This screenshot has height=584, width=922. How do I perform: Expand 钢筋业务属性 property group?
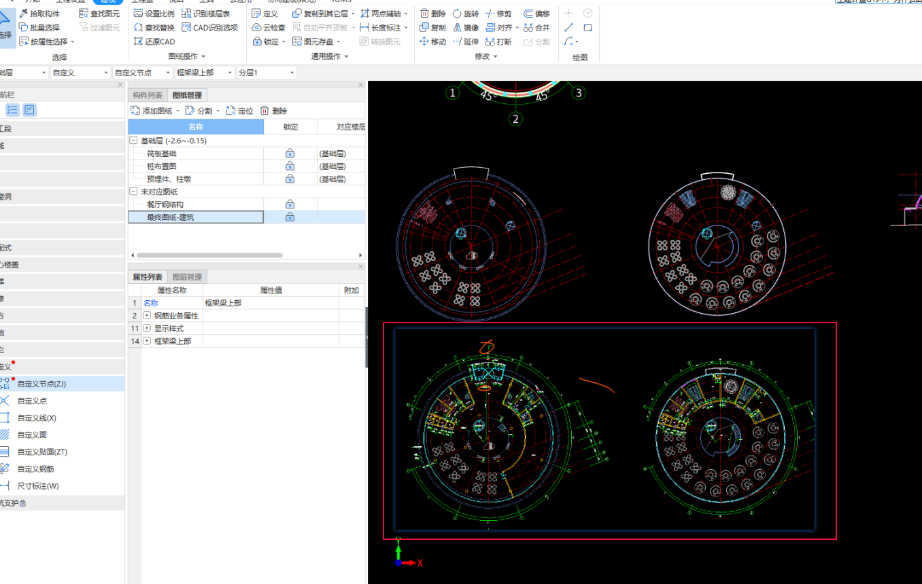point(147,316)
